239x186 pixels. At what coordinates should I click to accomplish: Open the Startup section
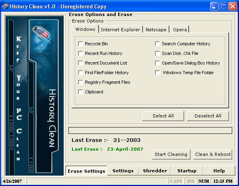187,171
